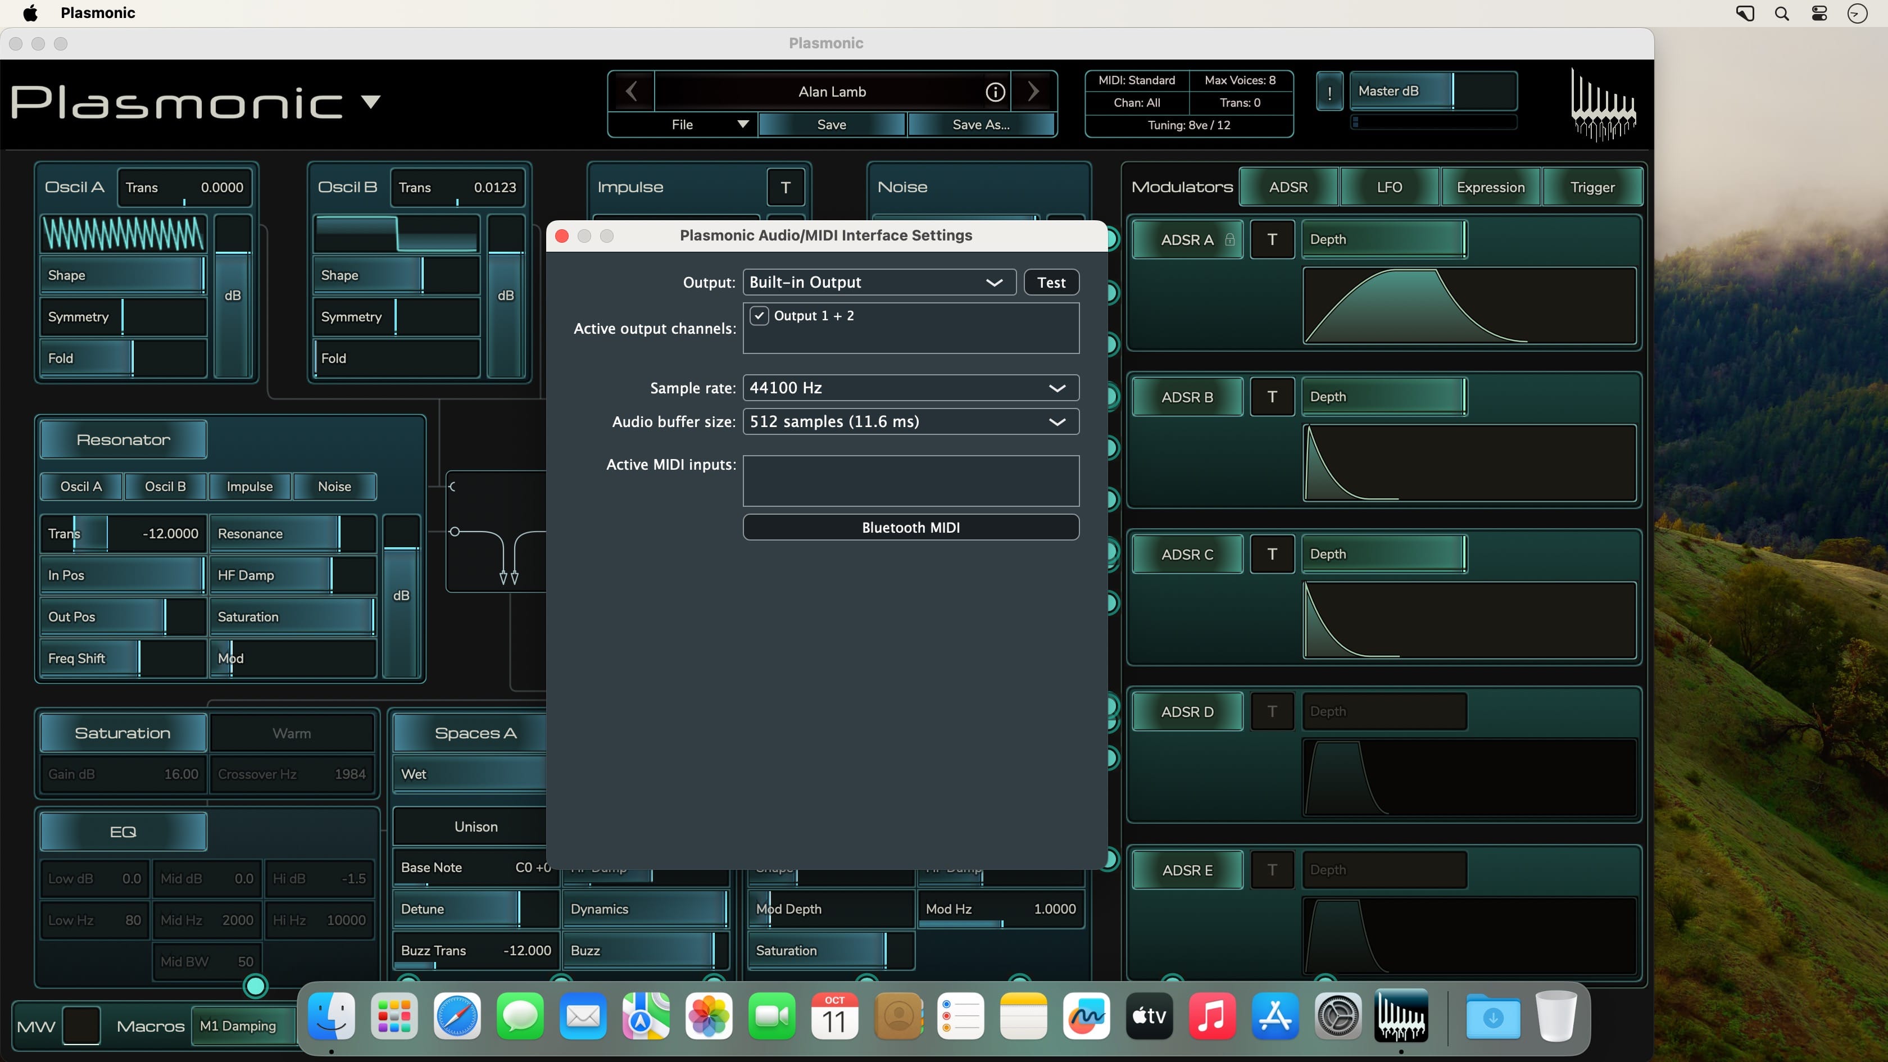Toggle the EQ module button
Screen dimensions: 1888x1062
click(x=123, y=832)
